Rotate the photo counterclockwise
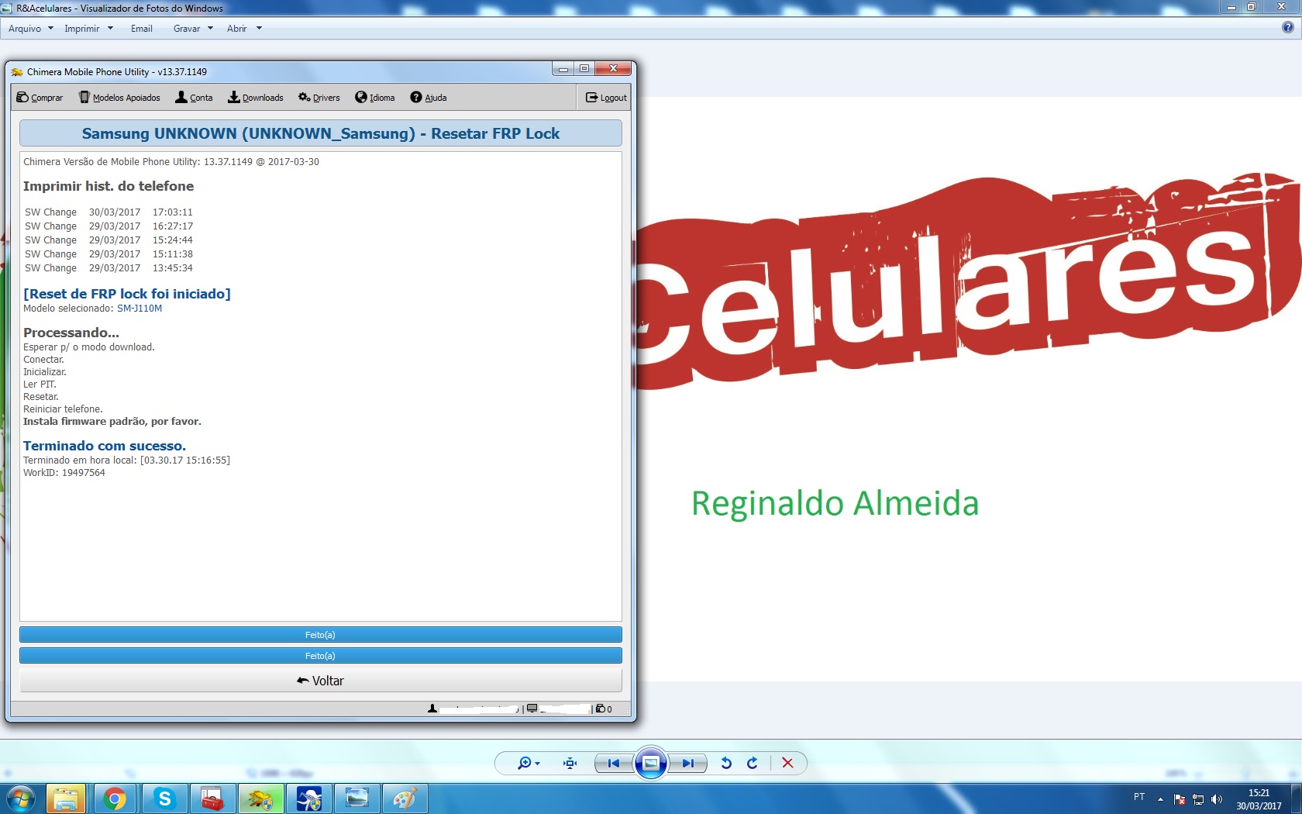1302x814 pixels. click(726, 764)
